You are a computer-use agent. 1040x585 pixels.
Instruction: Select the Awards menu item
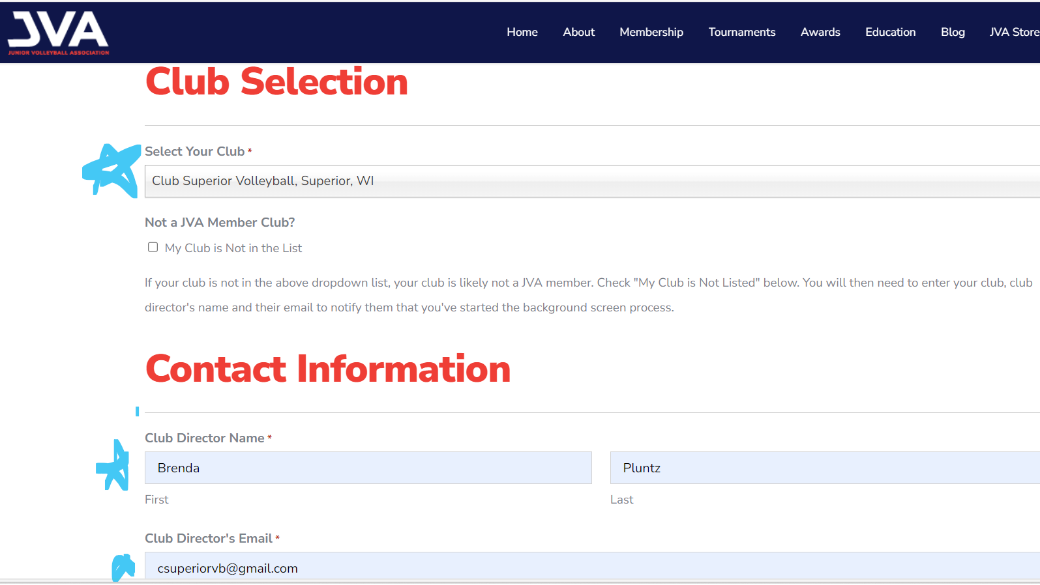(x=820, y=32)
